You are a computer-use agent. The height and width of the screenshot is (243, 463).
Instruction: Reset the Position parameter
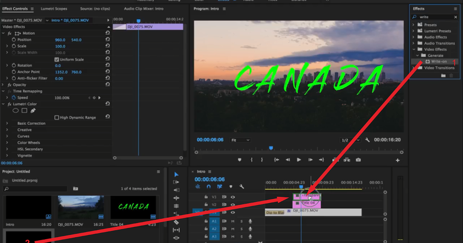click(107, 40)
